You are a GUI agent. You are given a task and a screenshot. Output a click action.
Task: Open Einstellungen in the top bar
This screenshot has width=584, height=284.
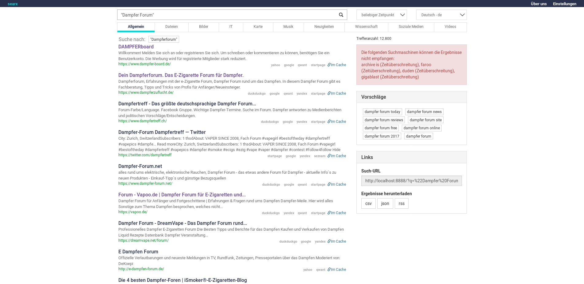pyautogui.click(x=564, y=4)
